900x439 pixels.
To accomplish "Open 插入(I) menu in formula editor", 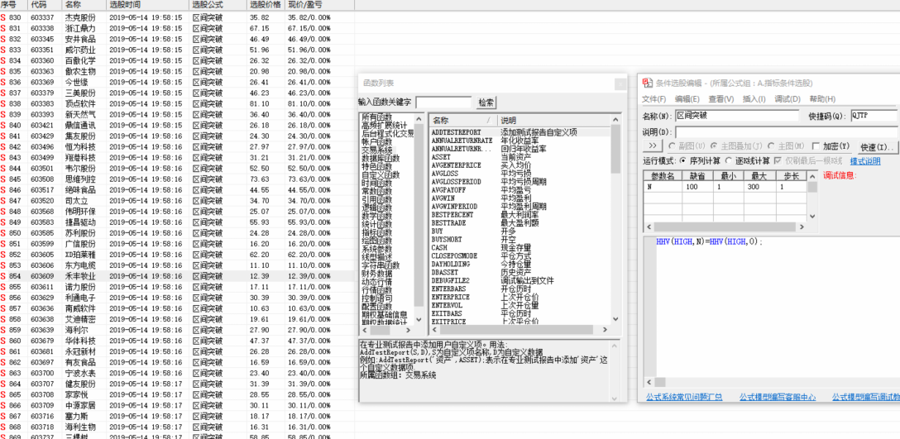I will 754,99.
